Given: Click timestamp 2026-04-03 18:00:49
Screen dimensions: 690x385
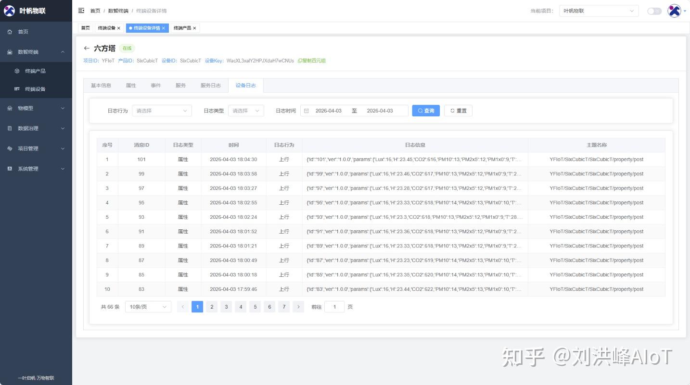Looking at the screenshot, I should (233, 261).
